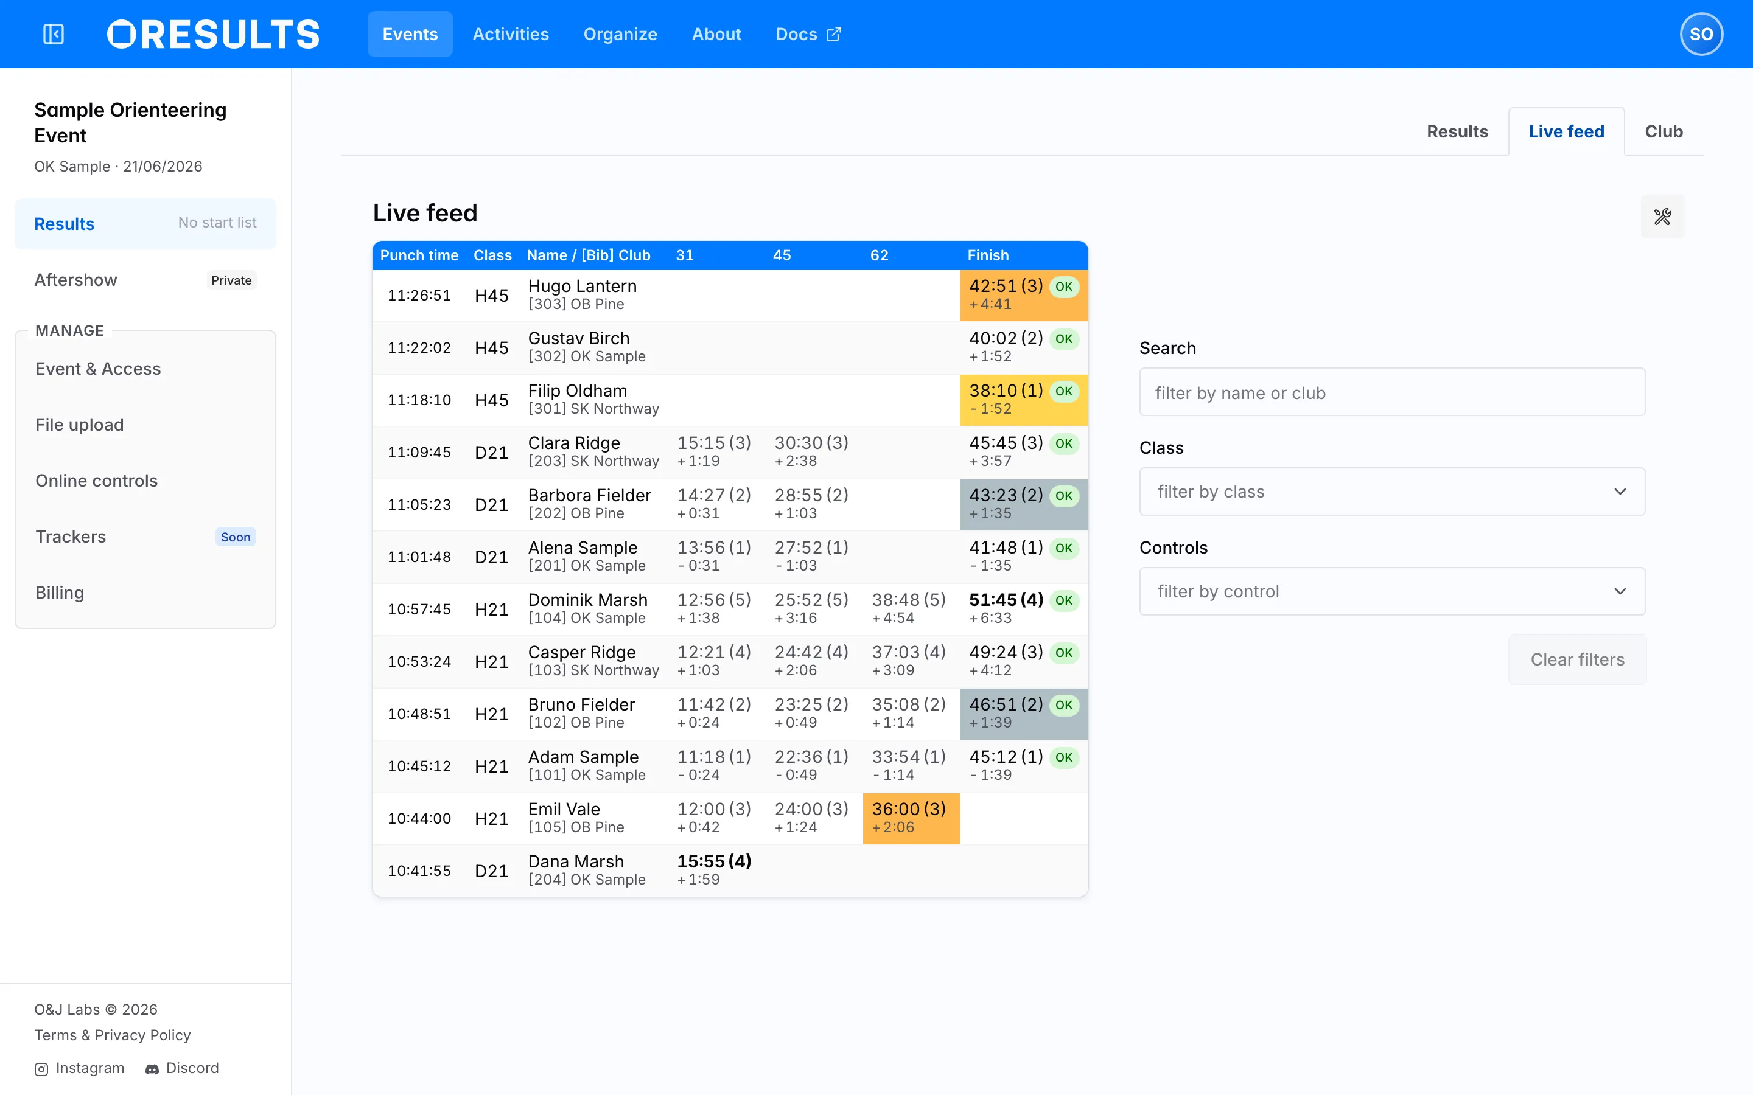Click OK status badge for Adam Sample

click(1063, 757)
